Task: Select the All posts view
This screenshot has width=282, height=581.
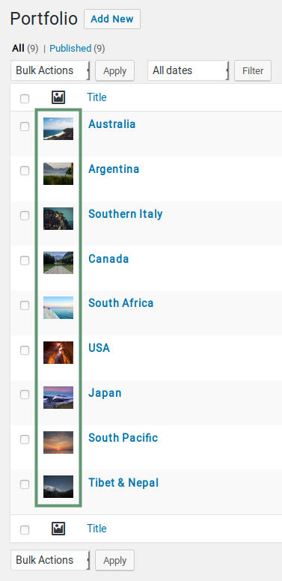Action: pyautogui.click(x=18, y=49)
